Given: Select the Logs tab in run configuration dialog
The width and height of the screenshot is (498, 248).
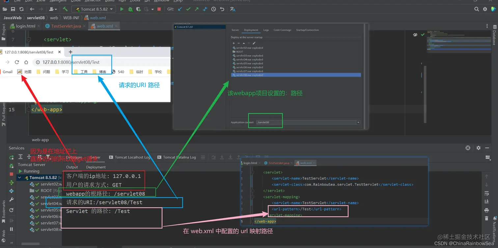Looking at the screenshot, I should tap(266, 30).
